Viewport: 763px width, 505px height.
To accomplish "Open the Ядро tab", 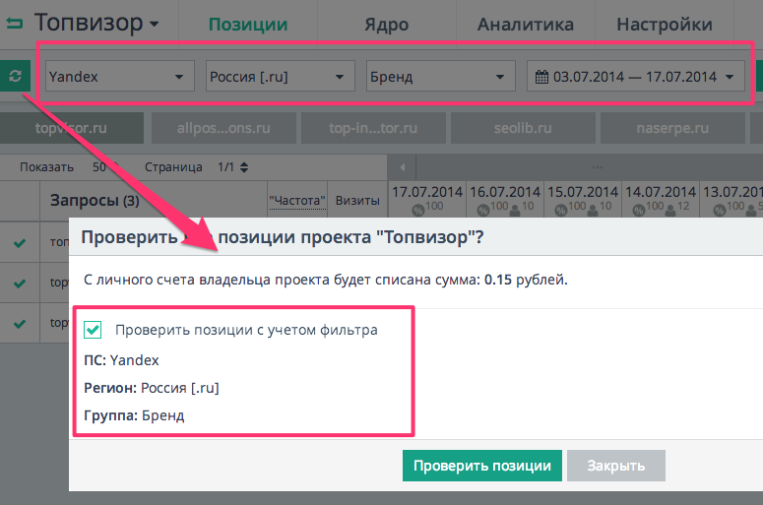I will [386, 25].
